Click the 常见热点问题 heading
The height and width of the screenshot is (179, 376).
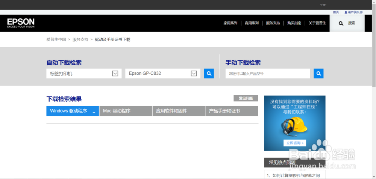coord(282,162)
